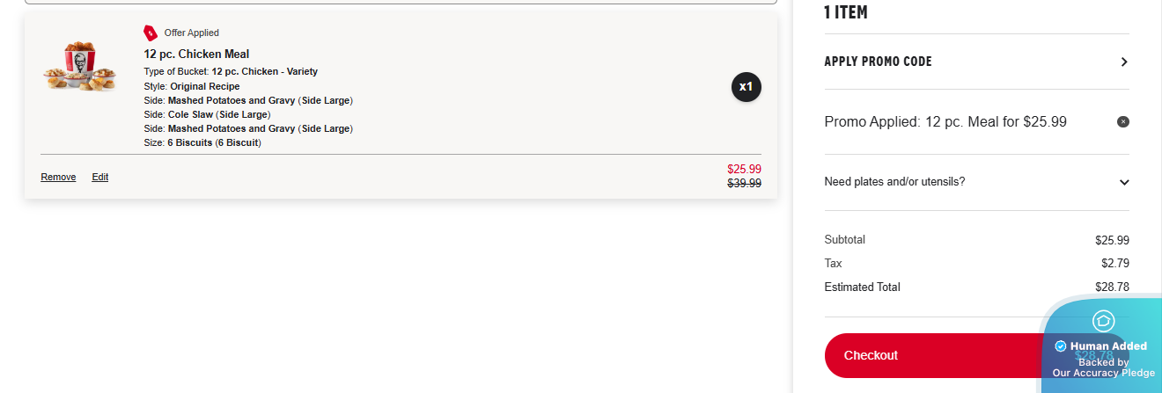Screen dimensions: 1162x393
Task: Click the 'Need plates and/or utensils?' text
Action: (x=894, y=182)
